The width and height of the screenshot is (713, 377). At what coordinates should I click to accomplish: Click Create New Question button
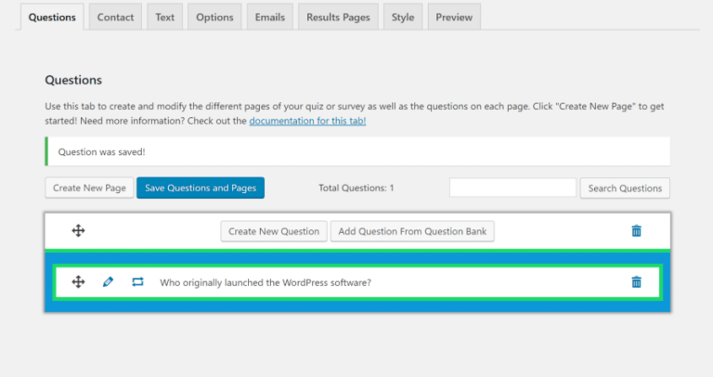click(x=274, y=231)
